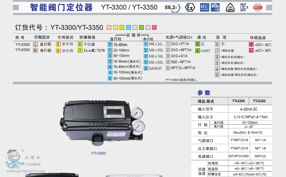
Task: Select option box 2 for +限位开关(机械式)
Action: point(217,57)
